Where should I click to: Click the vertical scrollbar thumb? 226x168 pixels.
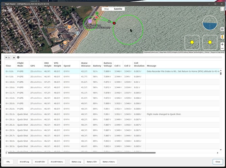pyautogui.click(x=221, y=73)
